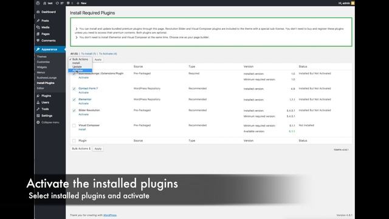Toggle select-all checkbox in table footer
This screenshot has height=219, width=389.
[74, 141]
